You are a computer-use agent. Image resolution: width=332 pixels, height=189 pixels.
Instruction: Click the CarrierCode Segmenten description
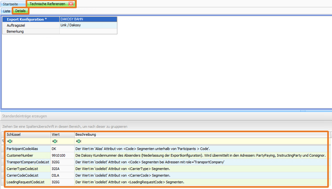coord(122,175)
